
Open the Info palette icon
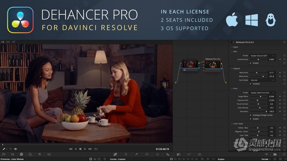point(284,155)
